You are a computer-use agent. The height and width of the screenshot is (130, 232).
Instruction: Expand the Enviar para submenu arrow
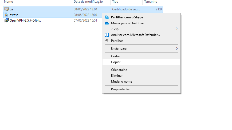pos(176,48)
